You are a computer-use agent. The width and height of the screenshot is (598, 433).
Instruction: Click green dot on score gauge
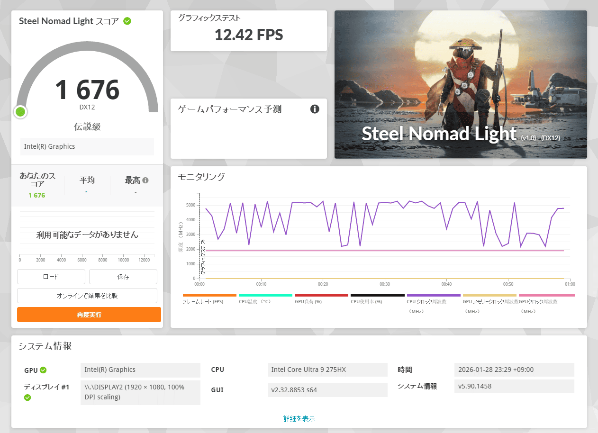pos(20,112)
